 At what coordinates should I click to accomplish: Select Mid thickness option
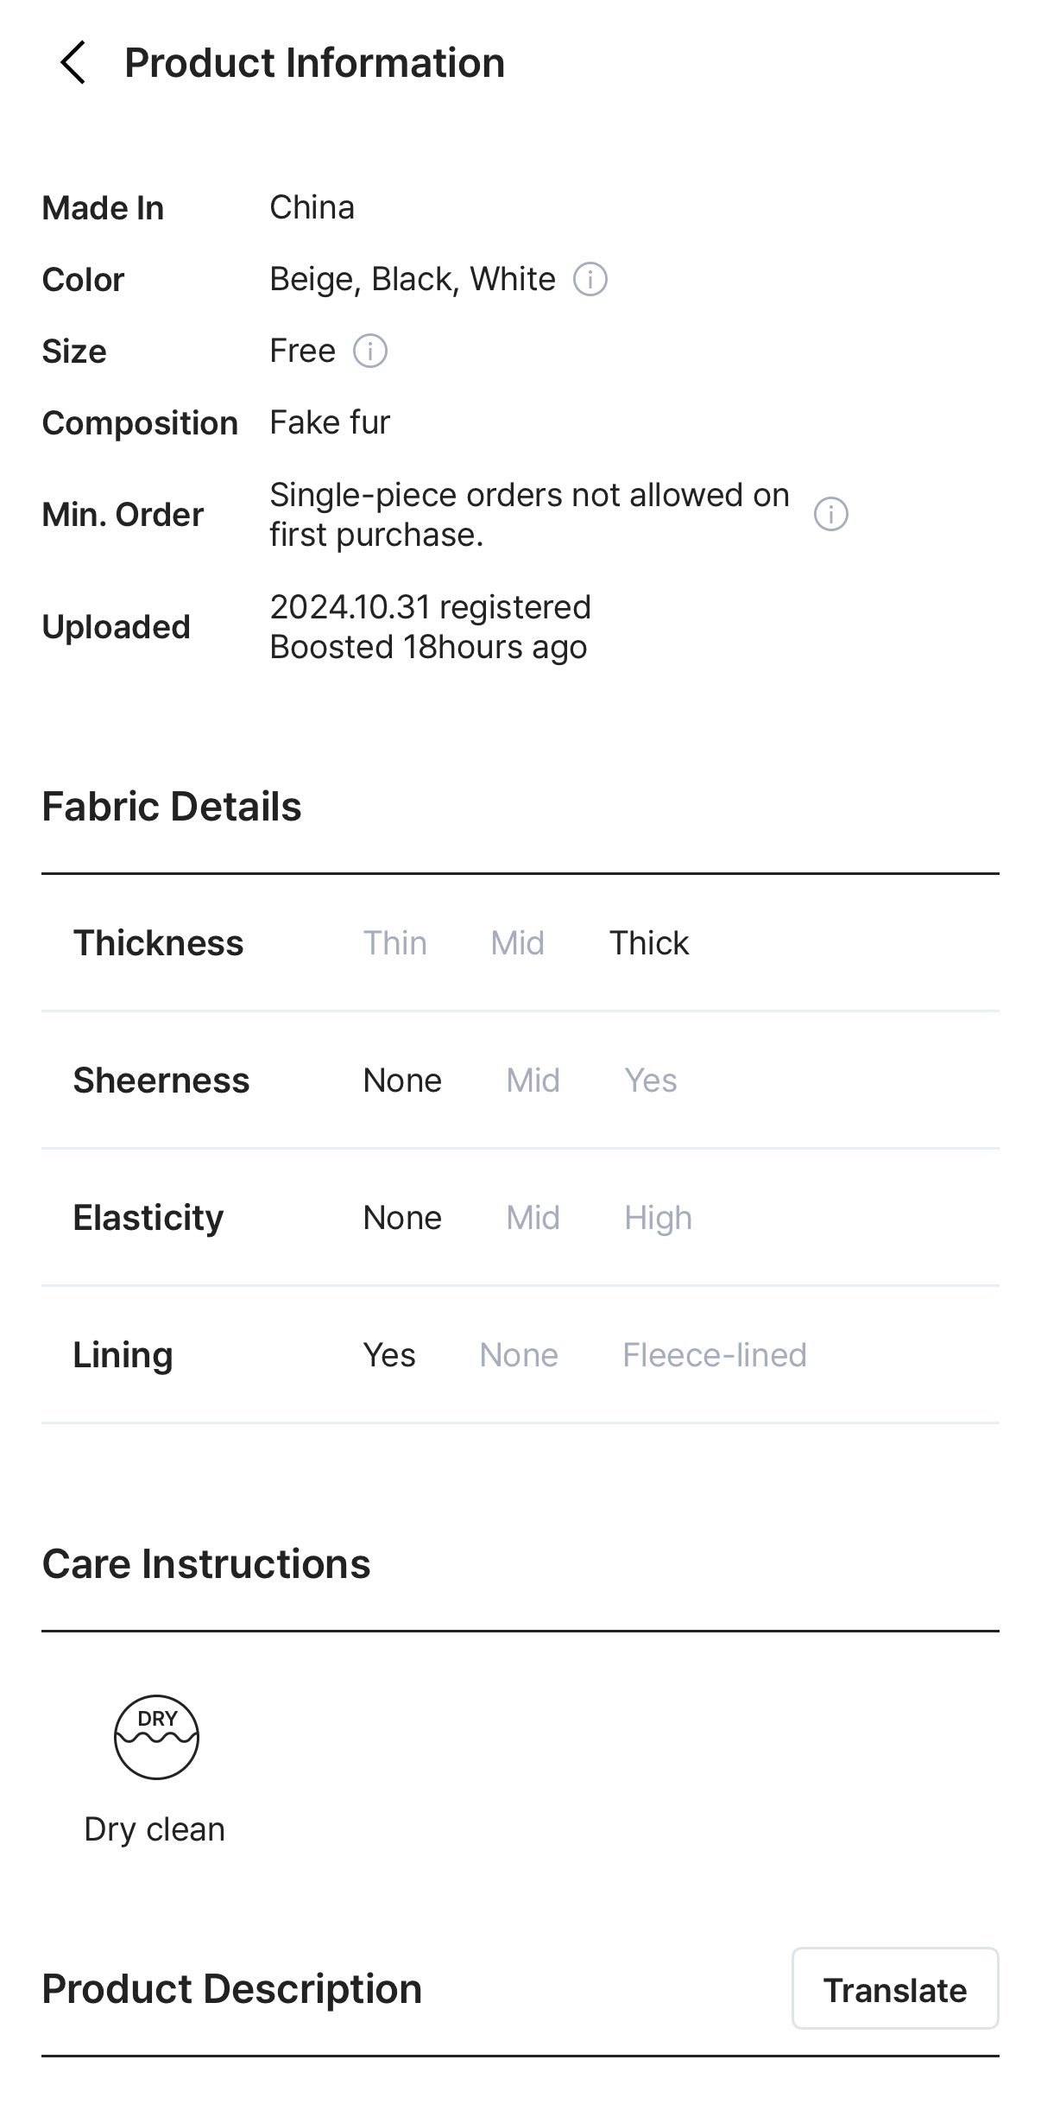click(x=517, y=943)
